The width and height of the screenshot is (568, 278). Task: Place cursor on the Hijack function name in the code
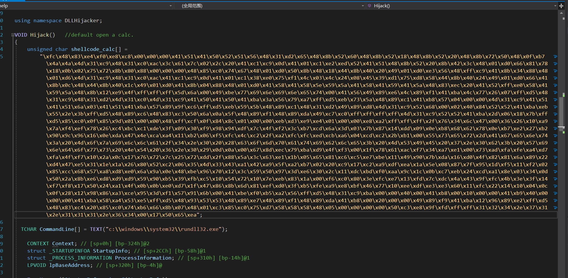click(x=40, y=35)
